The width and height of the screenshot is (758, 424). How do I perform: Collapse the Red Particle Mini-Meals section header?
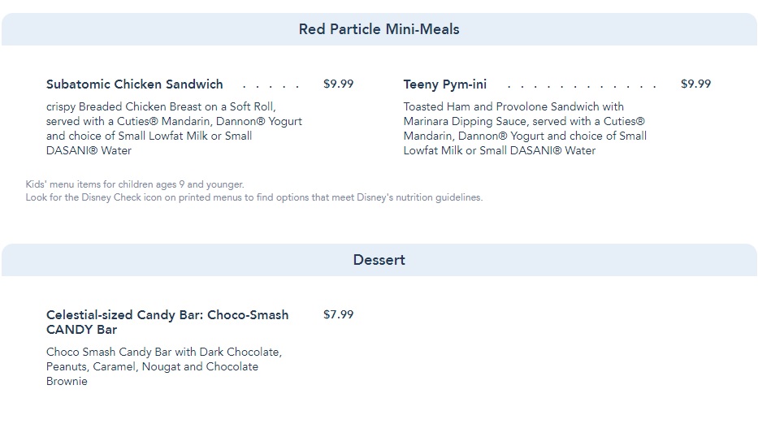(x=379, y=29)
